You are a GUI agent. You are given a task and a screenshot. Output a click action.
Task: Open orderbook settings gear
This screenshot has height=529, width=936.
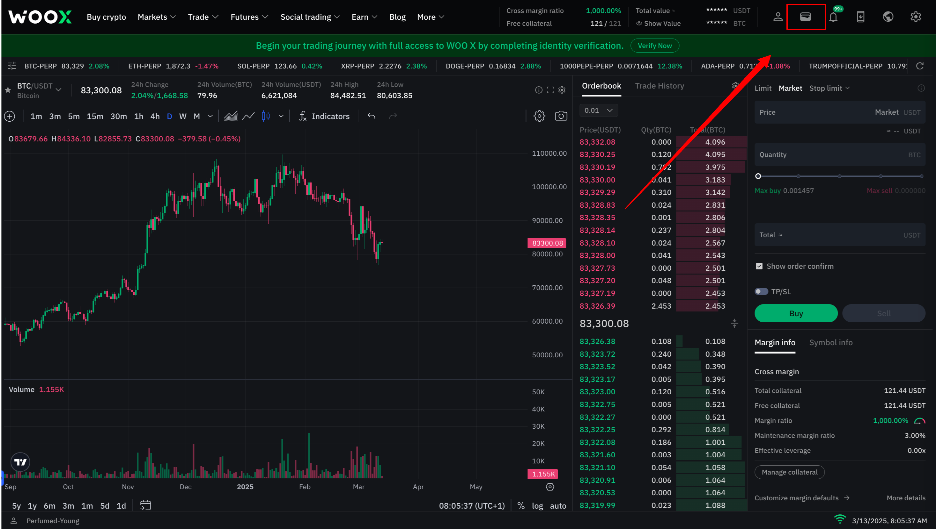(735, 86)
